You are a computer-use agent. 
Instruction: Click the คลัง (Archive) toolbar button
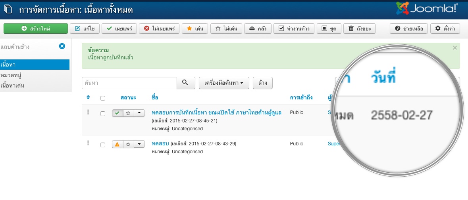click(x=258, y=29)
